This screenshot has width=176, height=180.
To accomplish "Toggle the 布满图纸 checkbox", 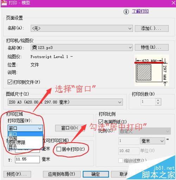I will [x=101, y=122].
